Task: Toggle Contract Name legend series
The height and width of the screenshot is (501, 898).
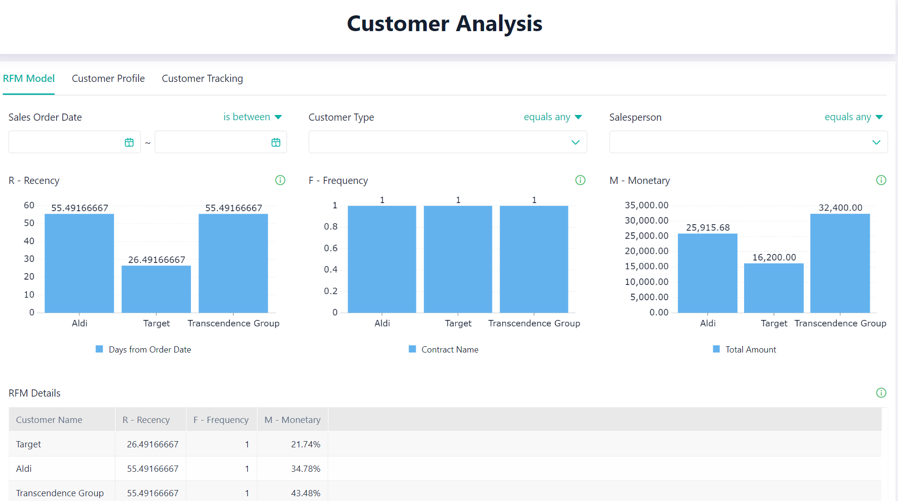Action: [x=443, y=350]
